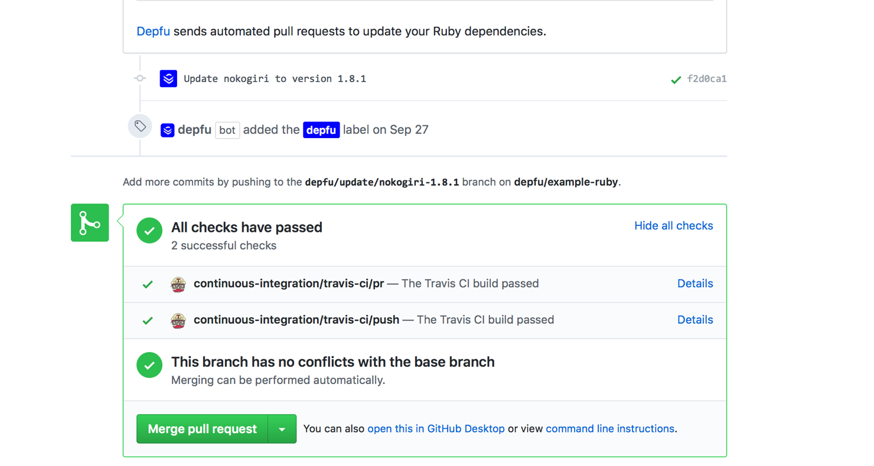Click '2 successful checks' text
This screenshot has height=466, width=874.
point(224,245)
